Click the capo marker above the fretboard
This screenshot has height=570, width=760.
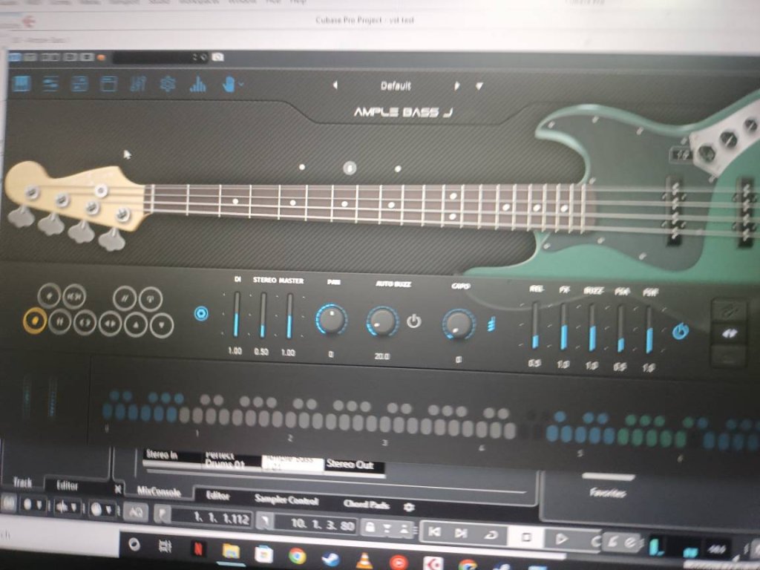click(x=350, y=168)
